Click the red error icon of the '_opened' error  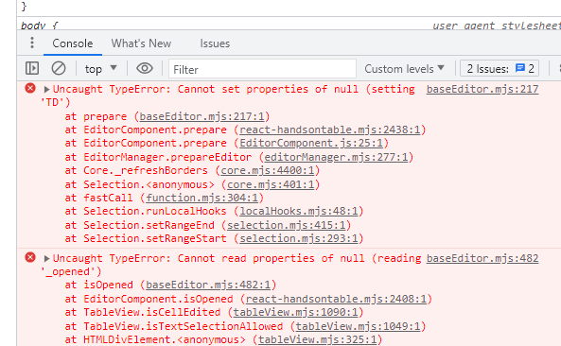(x=30, y=257)
